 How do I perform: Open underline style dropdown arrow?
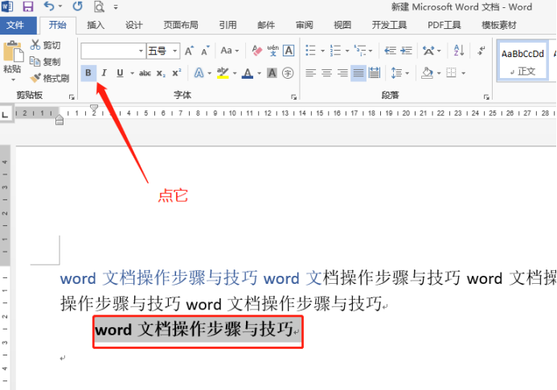[x=132, y=74]
